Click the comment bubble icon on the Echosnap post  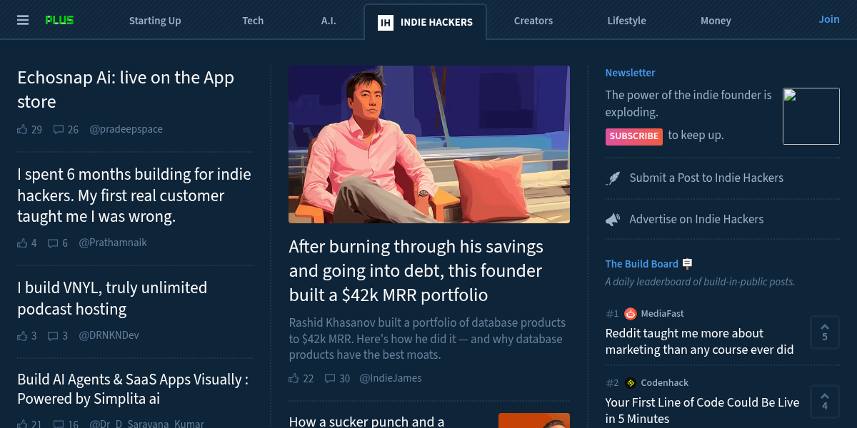click(x=57, y=129)
